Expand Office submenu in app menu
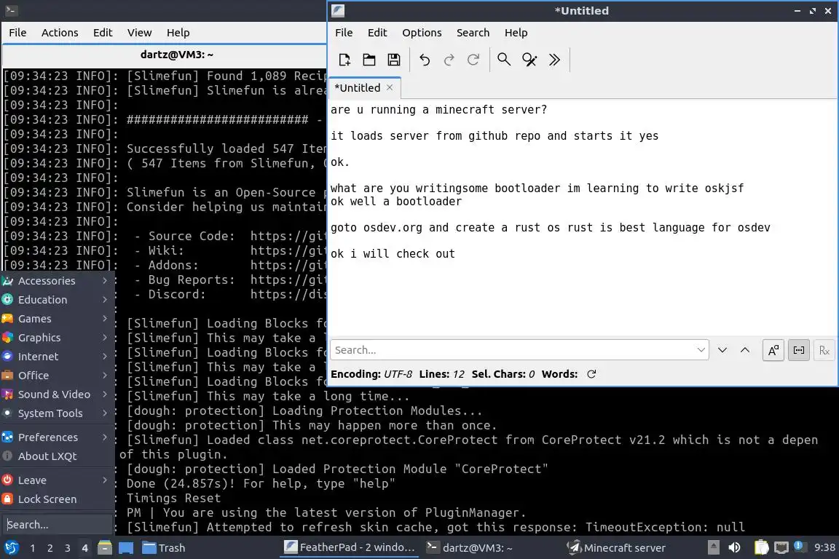This screenshot has height=559, width=839. tap(58, 376)
